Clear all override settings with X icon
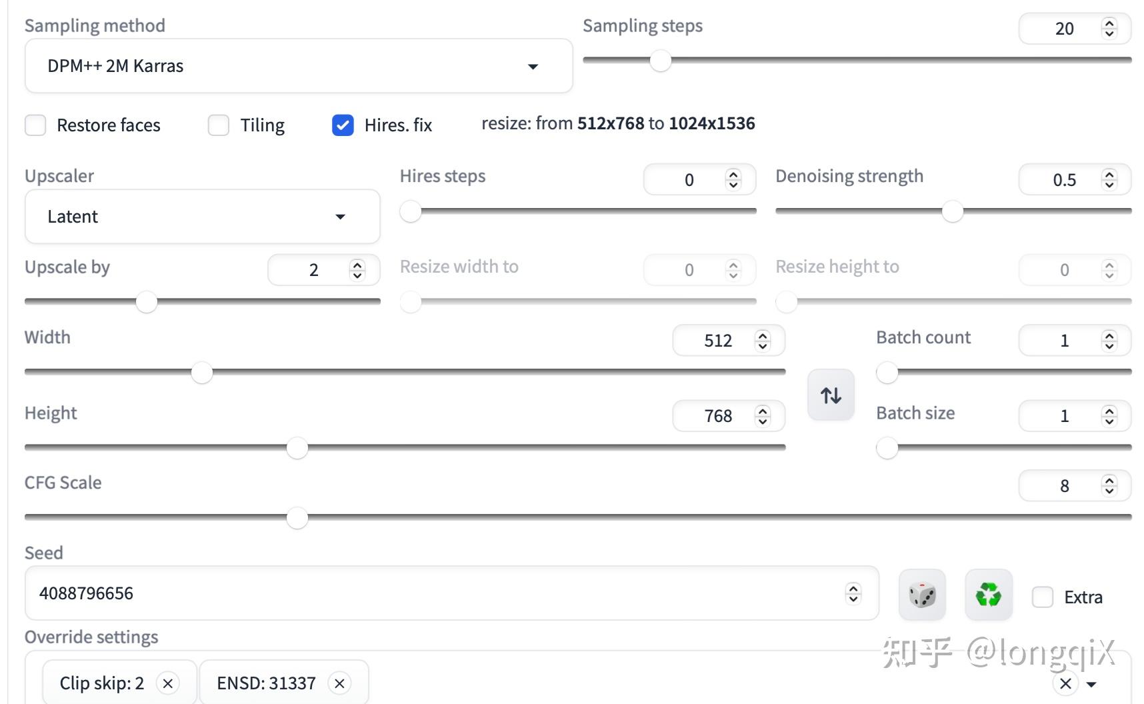The width and height of the screenshot is (1144, 704). [1065, 683]
